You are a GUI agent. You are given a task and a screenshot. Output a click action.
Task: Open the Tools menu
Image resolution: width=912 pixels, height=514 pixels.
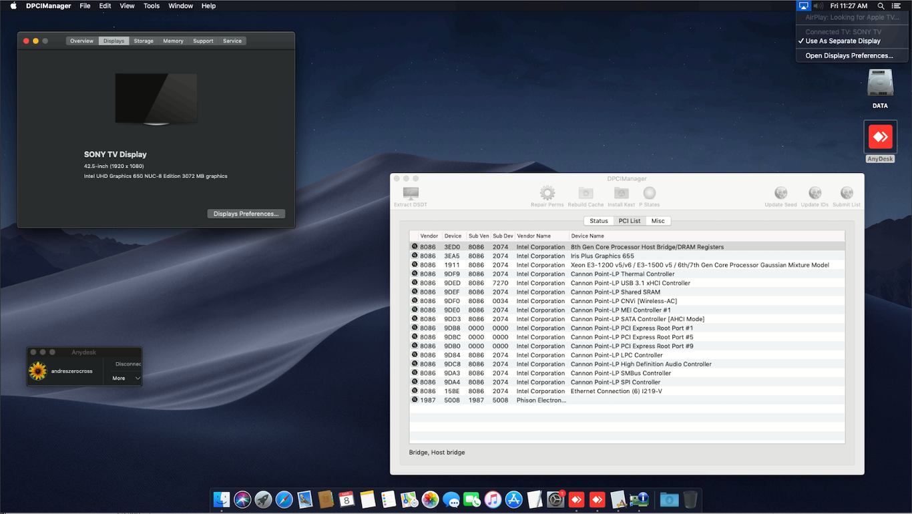click(152, 5)
